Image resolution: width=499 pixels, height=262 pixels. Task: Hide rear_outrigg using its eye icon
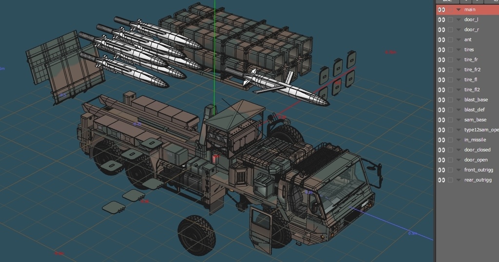click(441, 180)
